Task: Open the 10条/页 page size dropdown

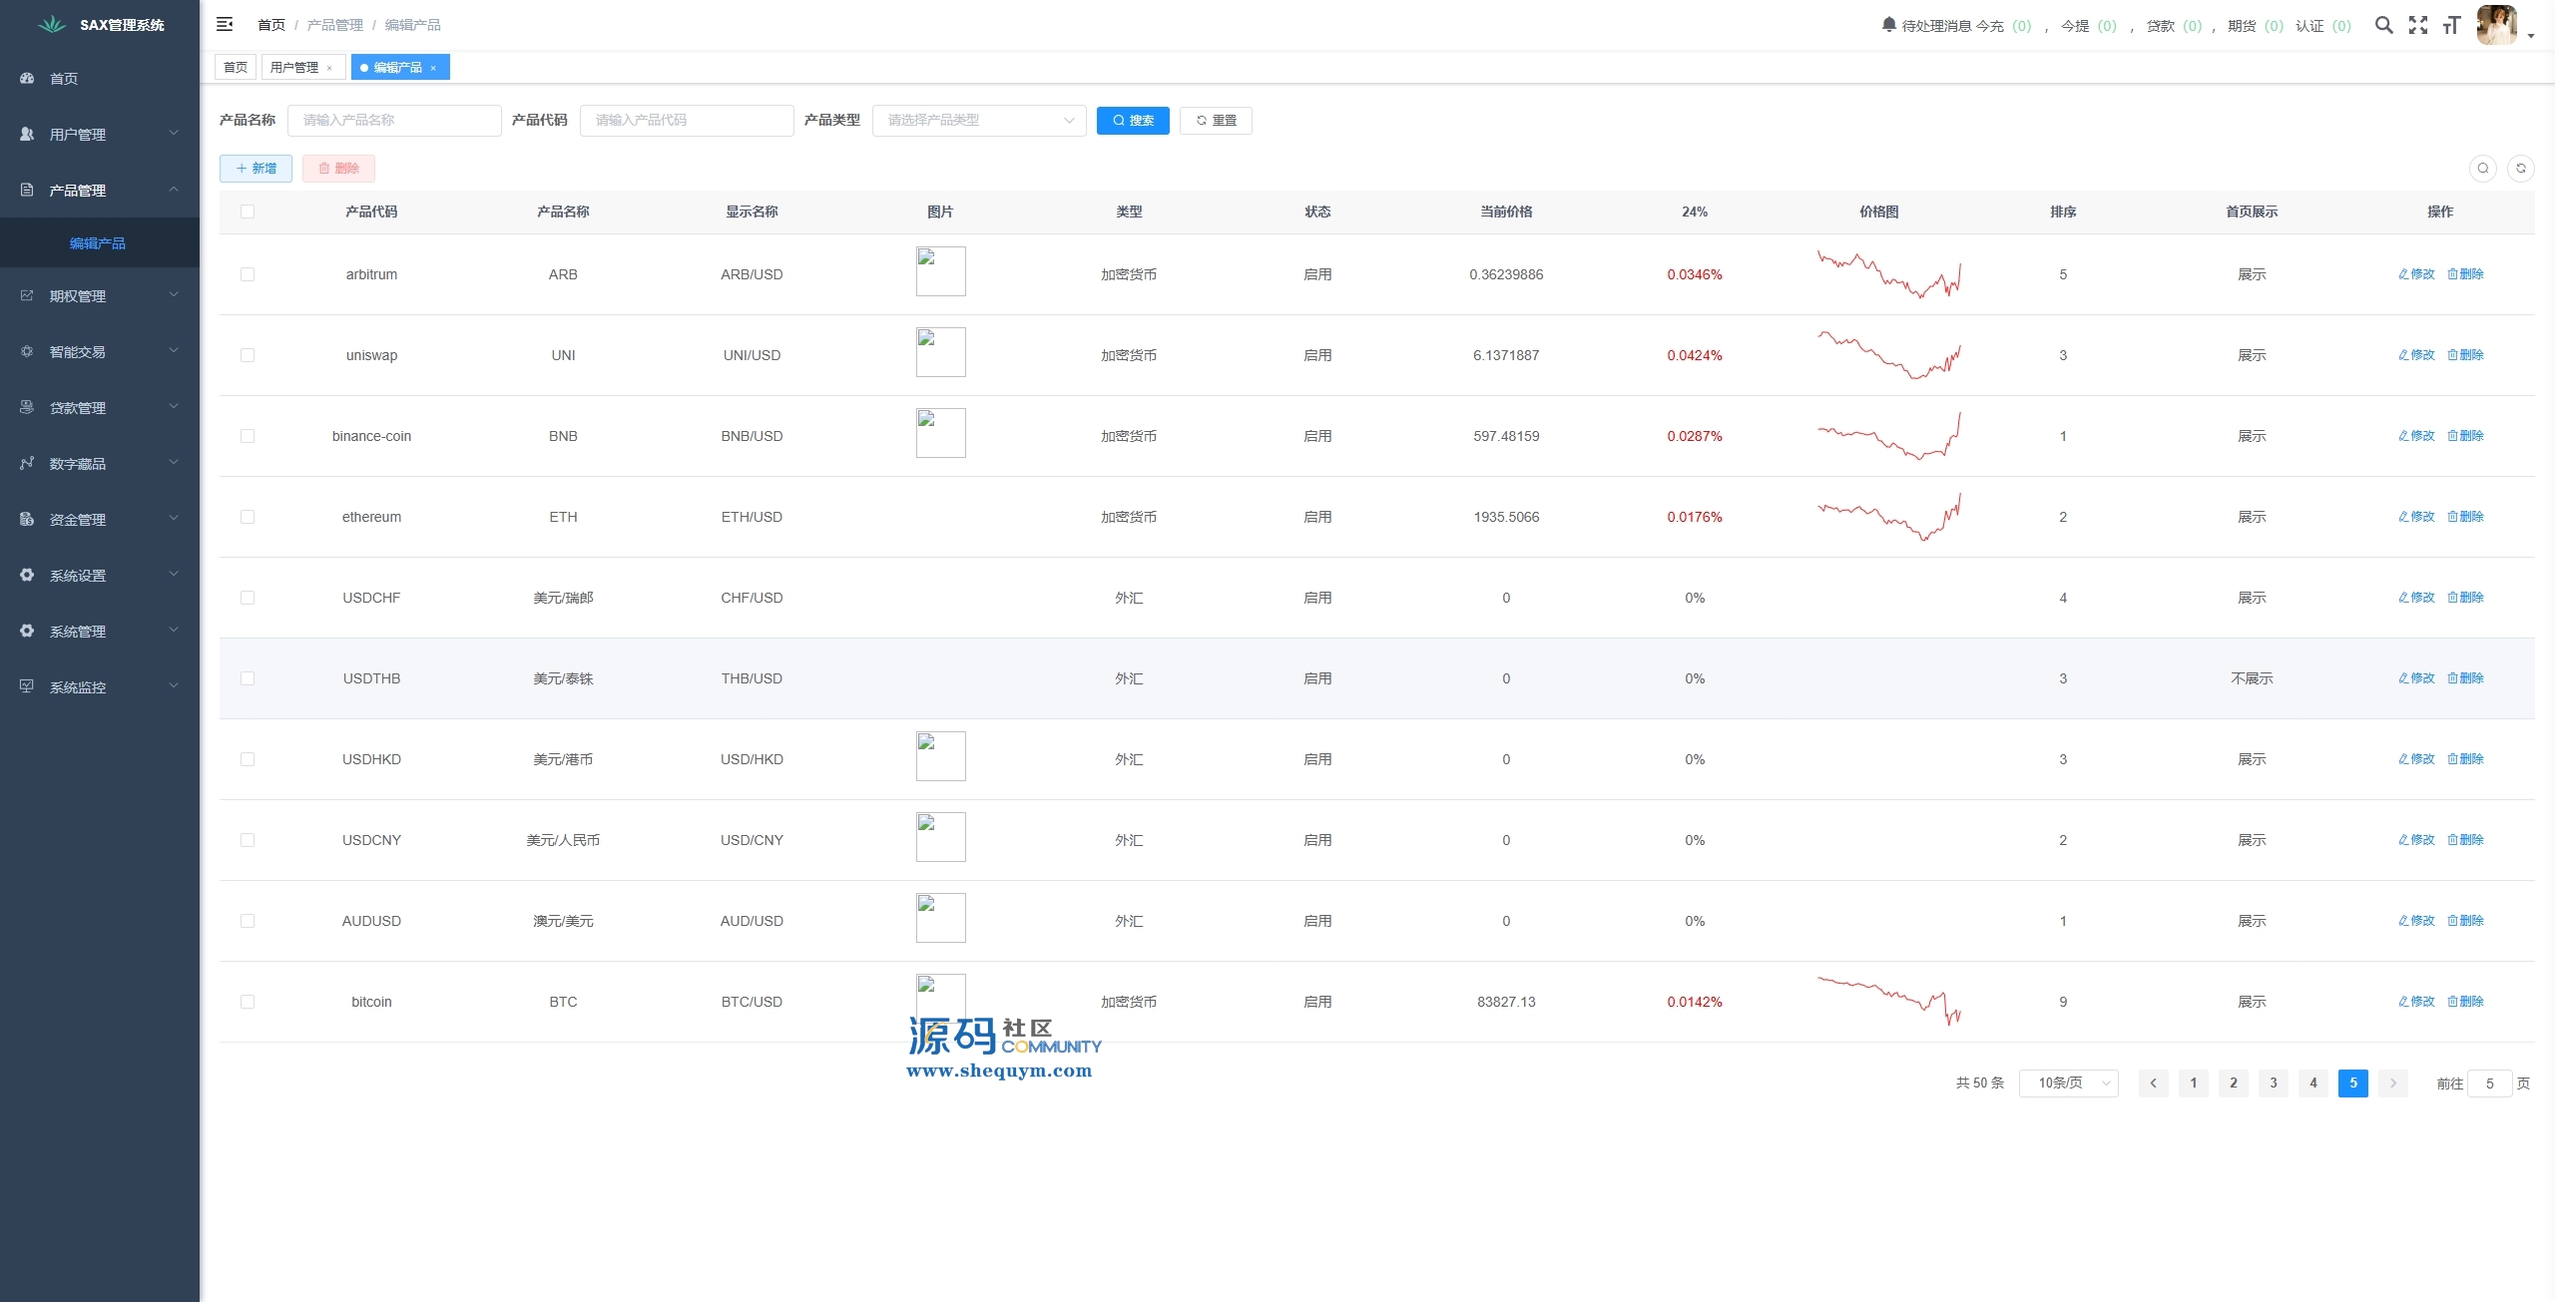Action: (2068, 1084)
